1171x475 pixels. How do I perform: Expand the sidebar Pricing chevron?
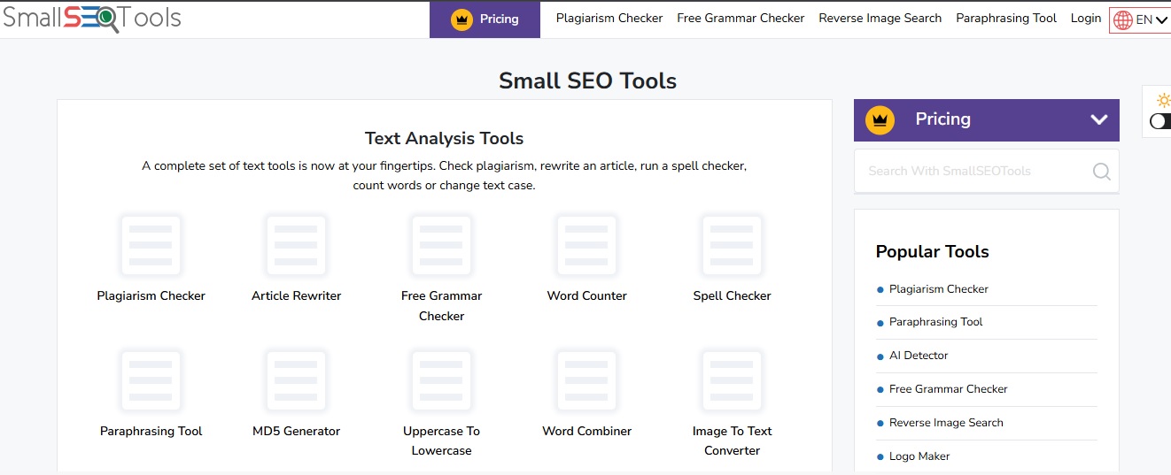pos(1099,119)
